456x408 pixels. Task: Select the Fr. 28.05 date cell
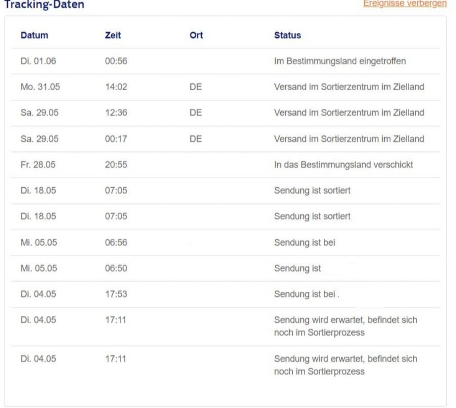[x=39, y=165]
